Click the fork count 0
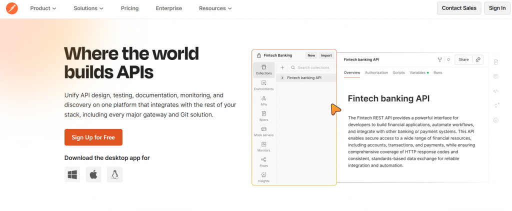The width and height of the screenshot is (512, 211). click(x=448, y=60)
